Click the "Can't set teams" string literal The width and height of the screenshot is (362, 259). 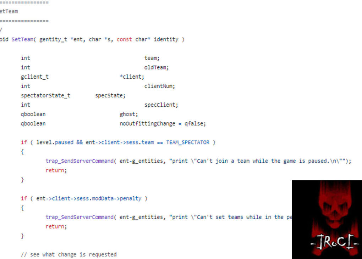(231, 217)
